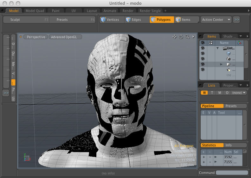Open the Perspective view type dropdown

(x=36, y=37)
